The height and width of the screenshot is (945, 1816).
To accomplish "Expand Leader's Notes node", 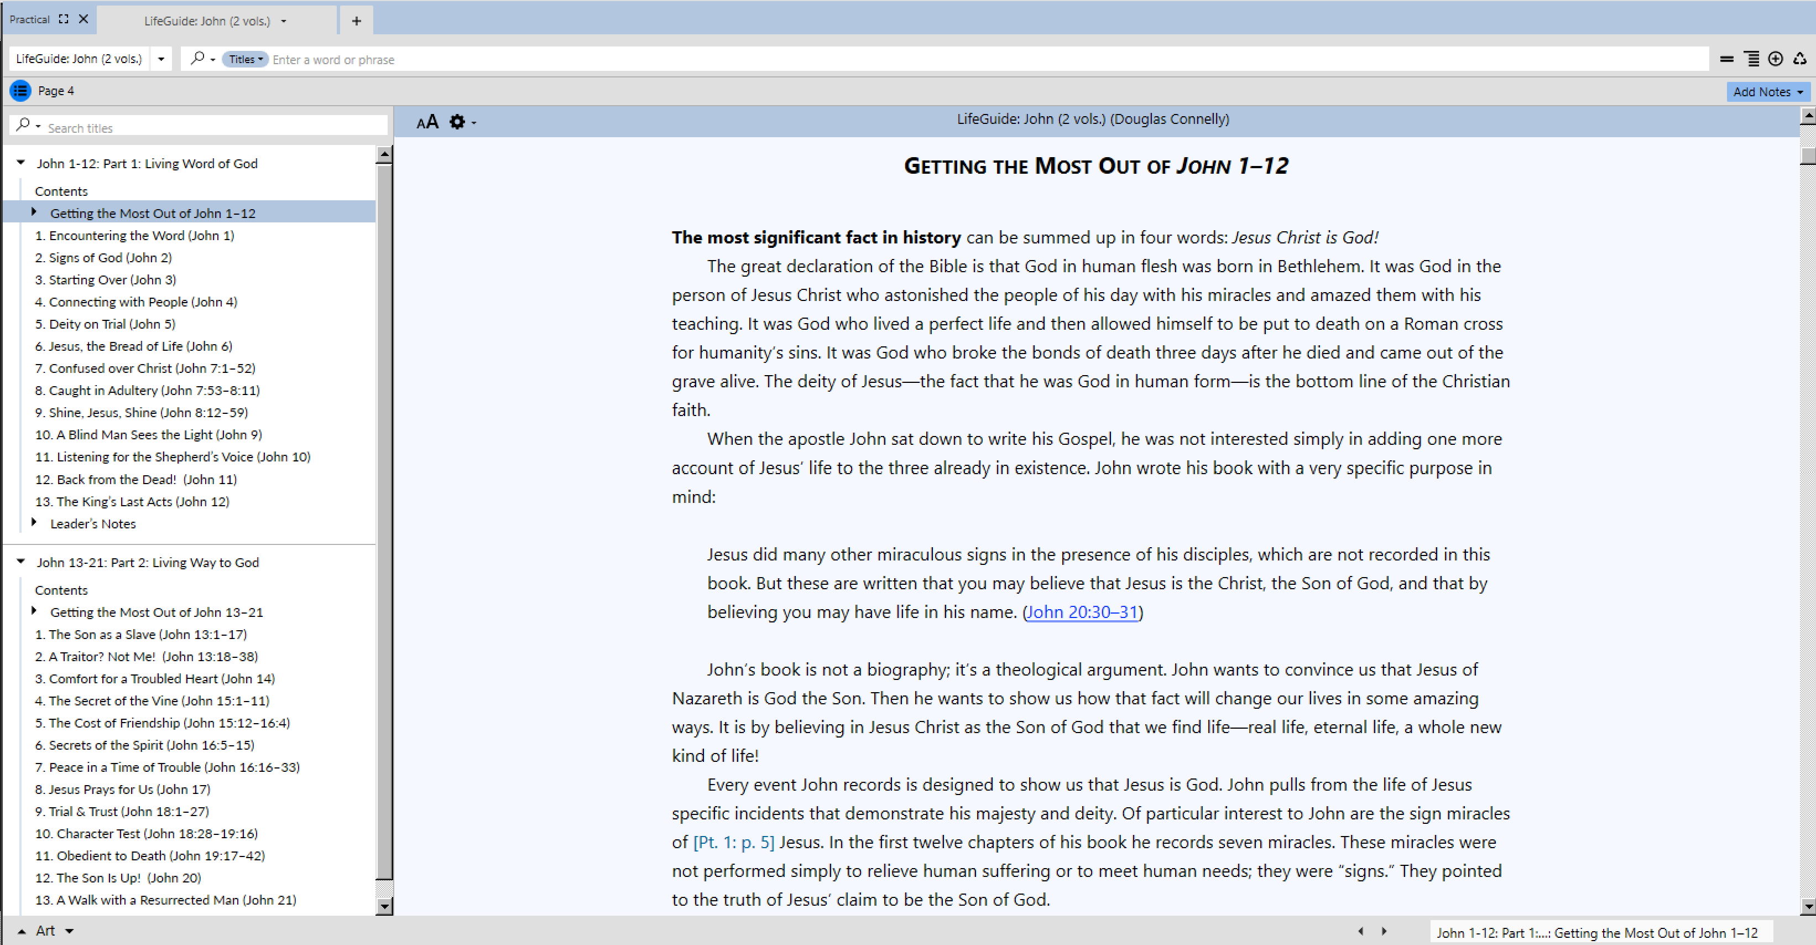I will click(34, 522).
